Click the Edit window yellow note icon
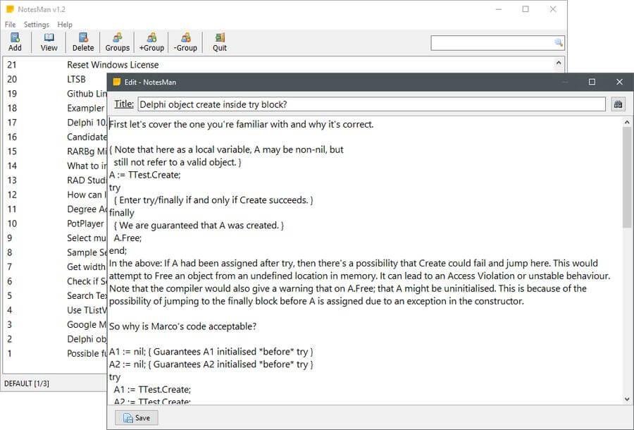The height and width of the screenshot is (430, 634). [117, 82]
